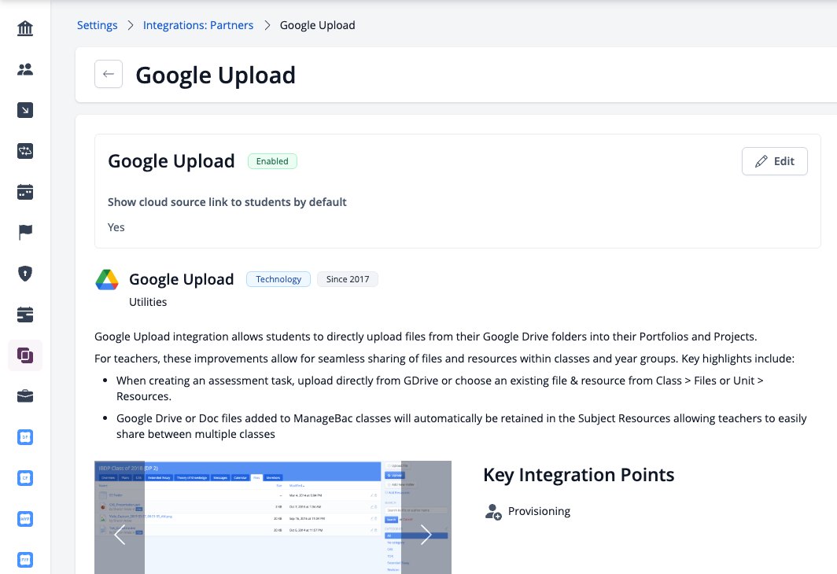Go to Settings breadcrumb link
Image resolution: width=837 pixels, height=574 pixels.
[x=98, y=25]
